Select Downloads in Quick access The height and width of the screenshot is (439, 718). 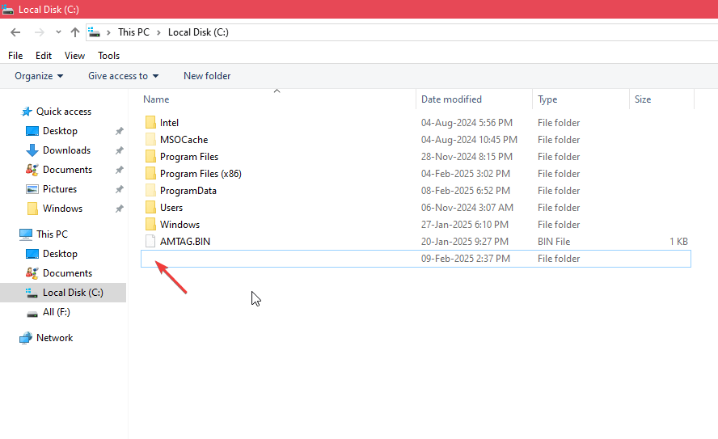pyautogui.click(x=65, y=150)
